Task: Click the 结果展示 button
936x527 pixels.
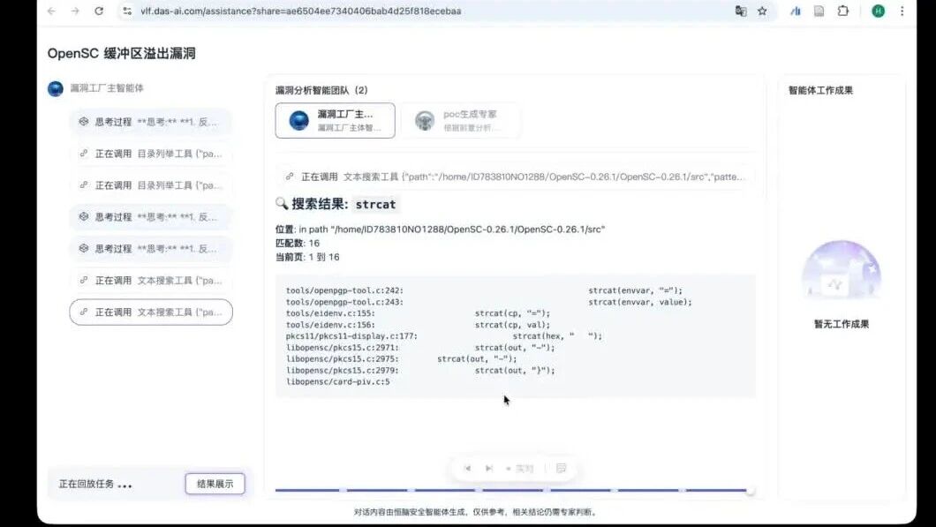Action: click(215, 484)
